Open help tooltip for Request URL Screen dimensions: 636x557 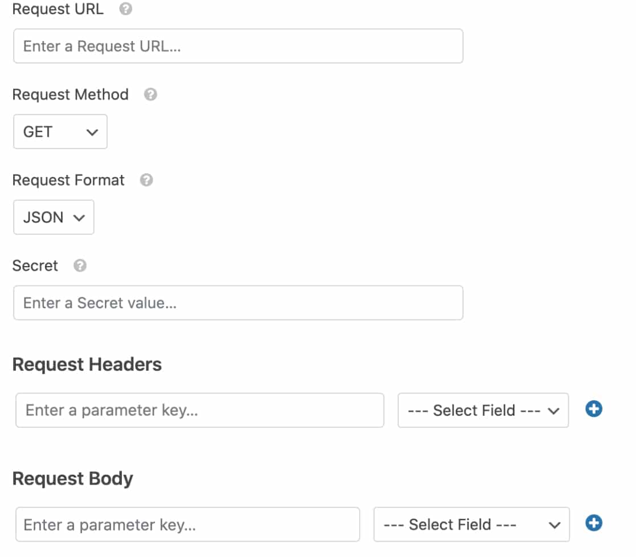point(125,9)
